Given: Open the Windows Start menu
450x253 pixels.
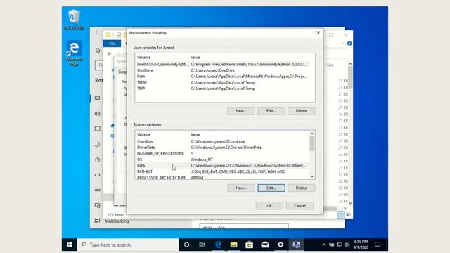Looking at the screenshot, I should 69,245.
